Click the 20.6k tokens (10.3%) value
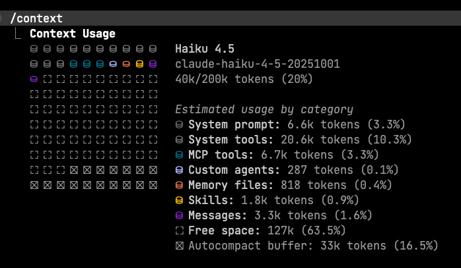This screenshot has width=461, height=268. pos(346,140)
